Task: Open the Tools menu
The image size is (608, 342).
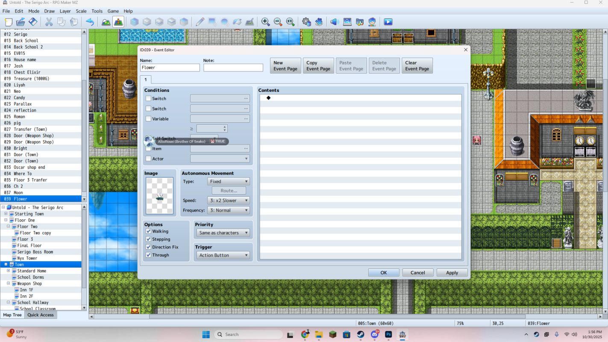Action: (x=97, y=11)
